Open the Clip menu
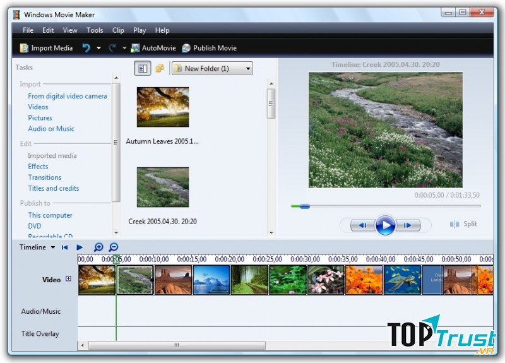505x363 pixels. tap(118, 30)
